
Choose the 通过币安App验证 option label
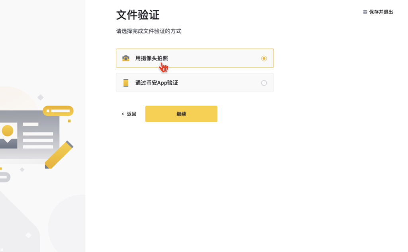coord(157,83)
